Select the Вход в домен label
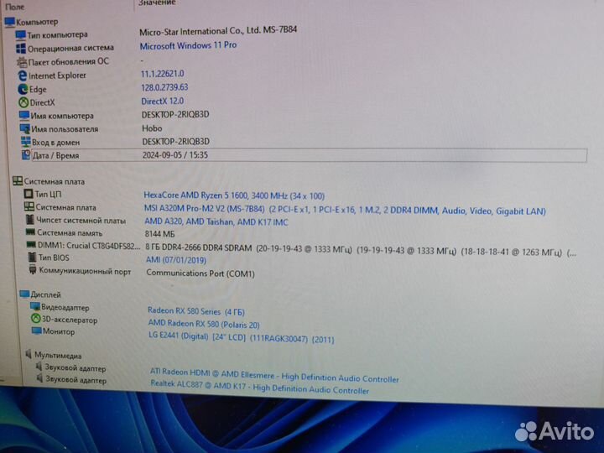604x453 pixels. point(55,142)
